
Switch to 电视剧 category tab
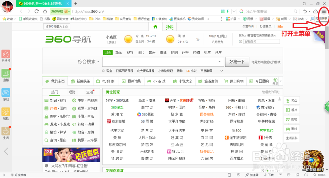click(x=106, y=81)
